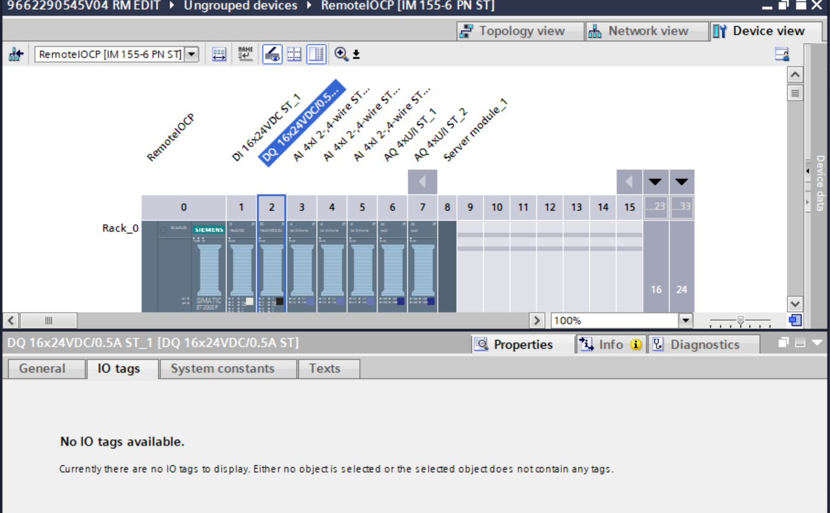Click the breadcrumb 9662290545V04 RM EDIT
The height and width of the screenshot is (513, 830).
coord(83,6)
